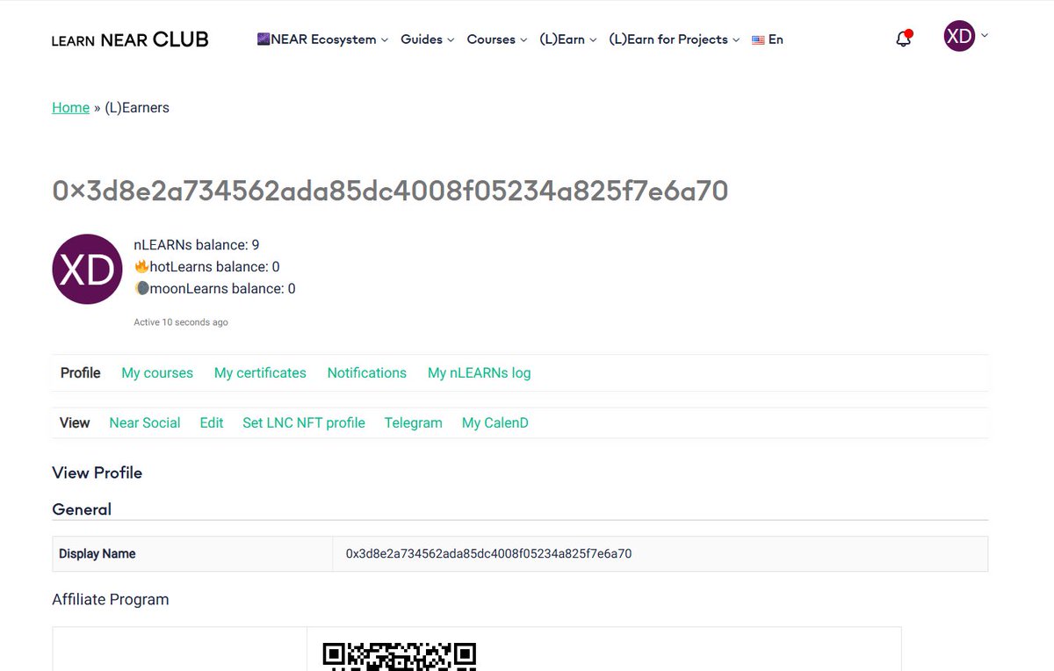Open the My CalenD sub-tab

[x=495, y=423]
